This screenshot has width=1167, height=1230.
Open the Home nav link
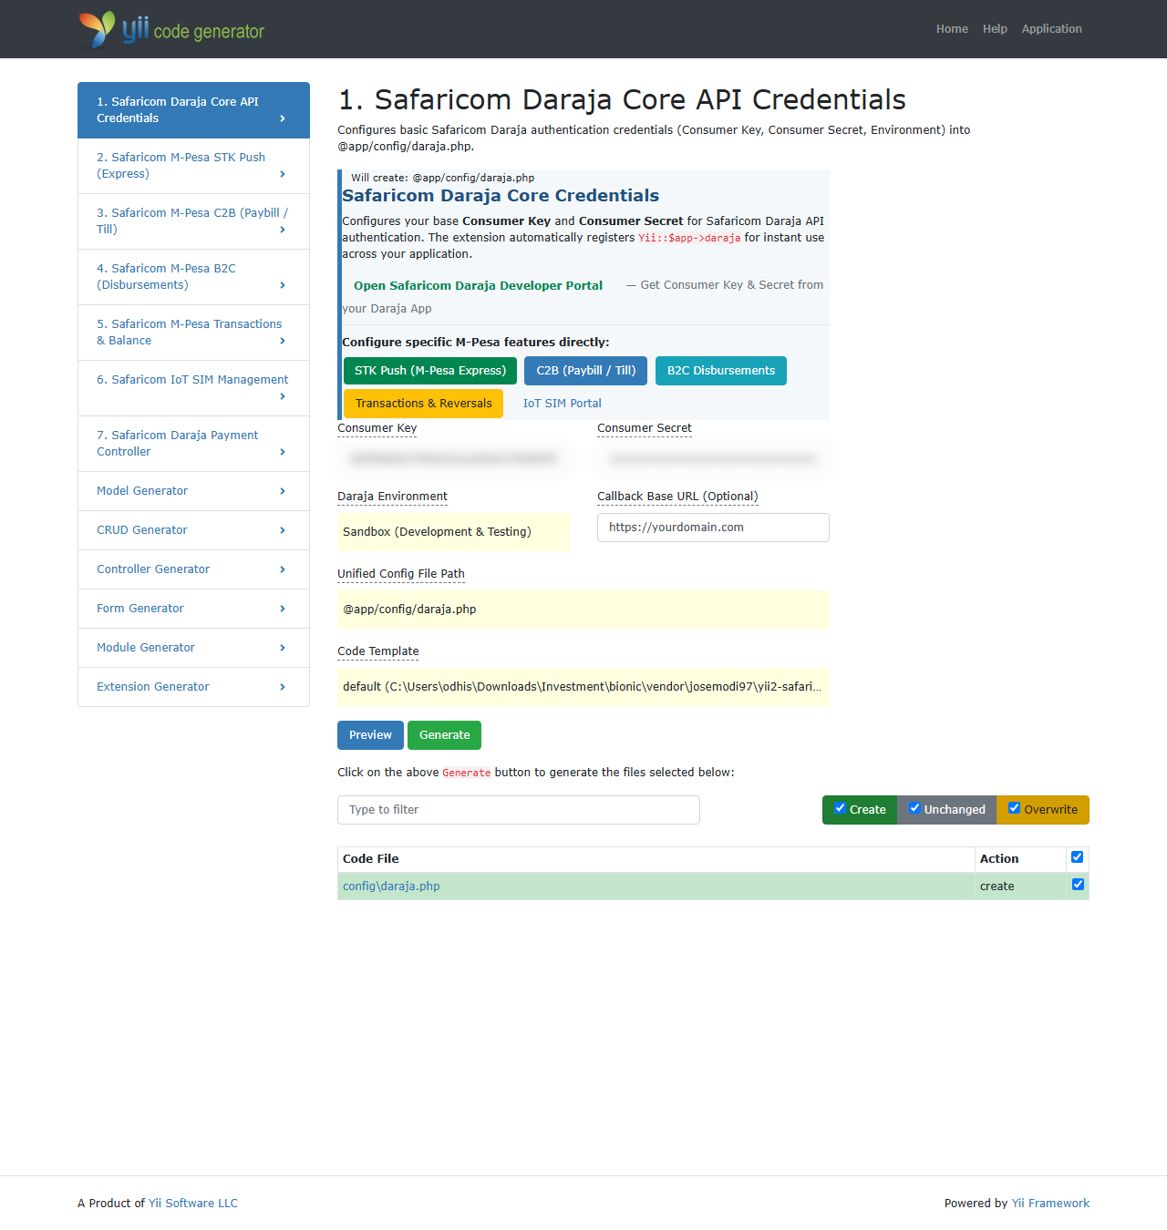pyautogui.click(x=952, y=29)
